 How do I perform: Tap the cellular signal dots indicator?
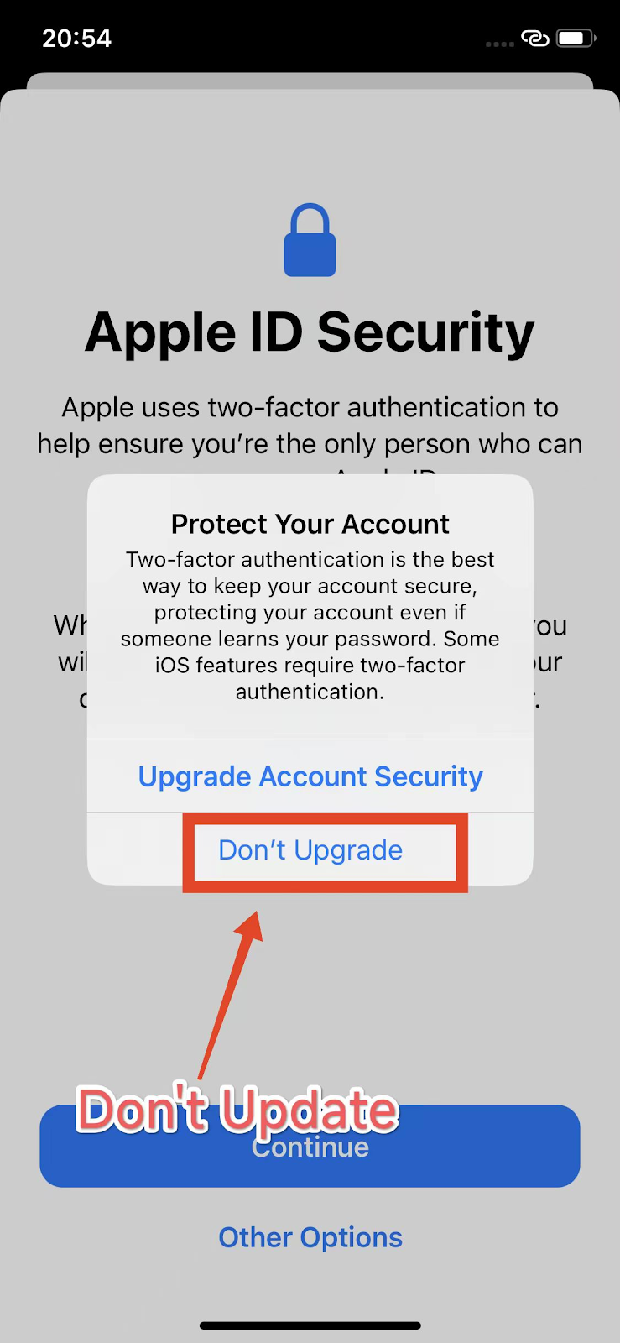pos(499,44)
